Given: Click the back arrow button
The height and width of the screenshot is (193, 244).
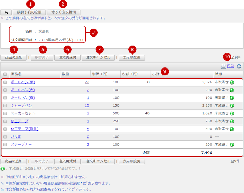Looking at the screenshot, I should pos(6,13).
